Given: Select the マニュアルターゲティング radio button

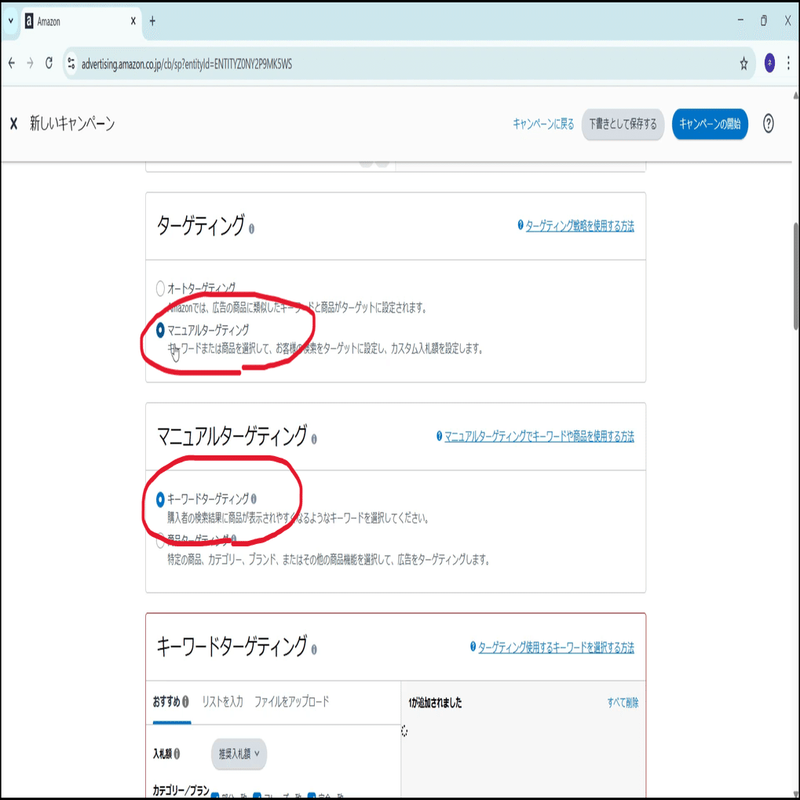Looking at the screenshot, I should pos(160,330).
